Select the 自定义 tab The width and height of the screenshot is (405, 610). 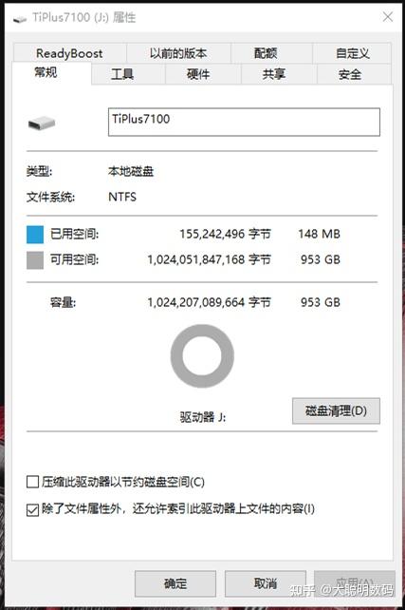pos(352,53)
